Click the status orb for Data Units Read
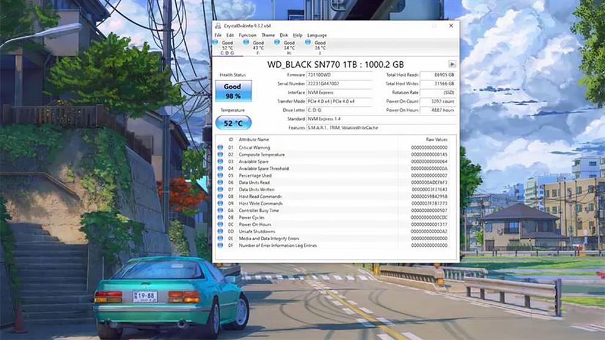Screen dimensions: 605x340 [220, 182]
